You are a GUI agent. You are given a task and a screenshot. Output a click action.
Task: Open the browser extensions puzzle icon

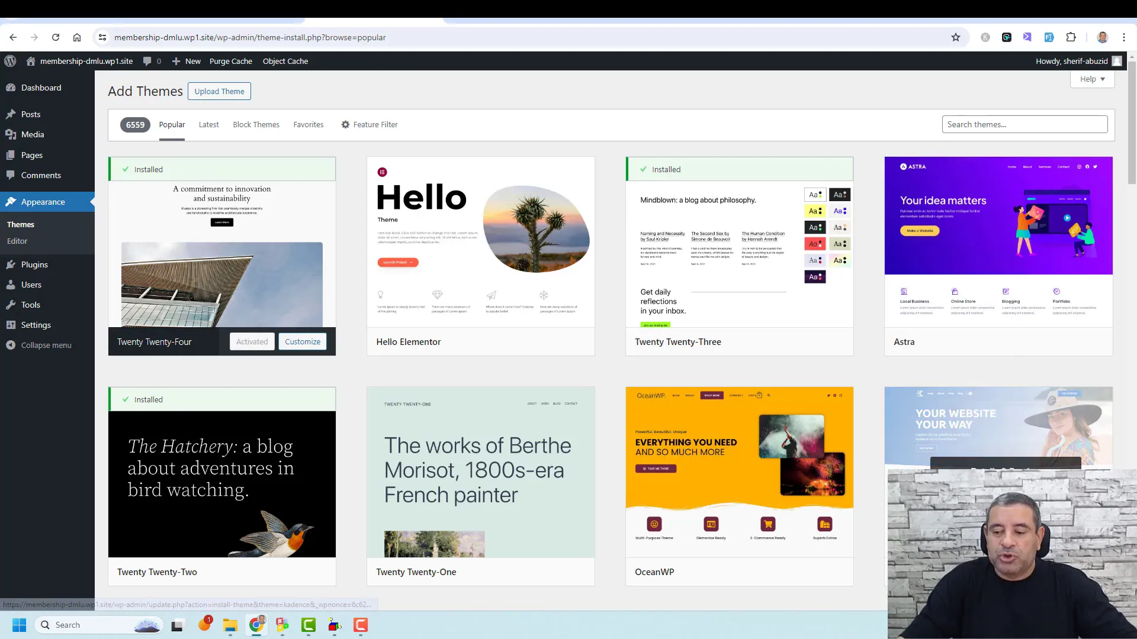click(x=1071, y=37)
